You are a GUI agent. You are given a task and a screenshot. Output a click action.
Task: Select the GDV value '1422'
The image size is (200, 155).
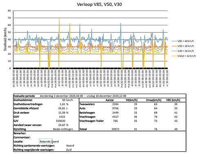pos(62,117)
